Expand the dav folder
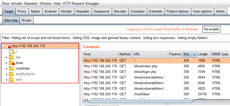Viewport: 230px width, 106px height. (6, 57)
